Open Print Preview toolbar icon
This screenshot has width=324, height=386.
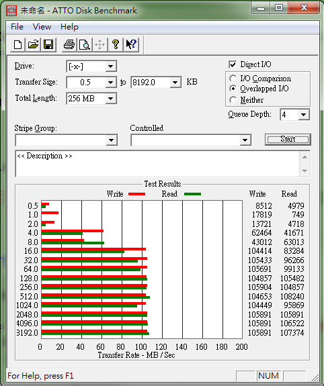85,45
